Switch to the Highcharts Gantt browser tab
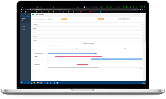Viewport: 166px width, 99px height. click(75, 7)
